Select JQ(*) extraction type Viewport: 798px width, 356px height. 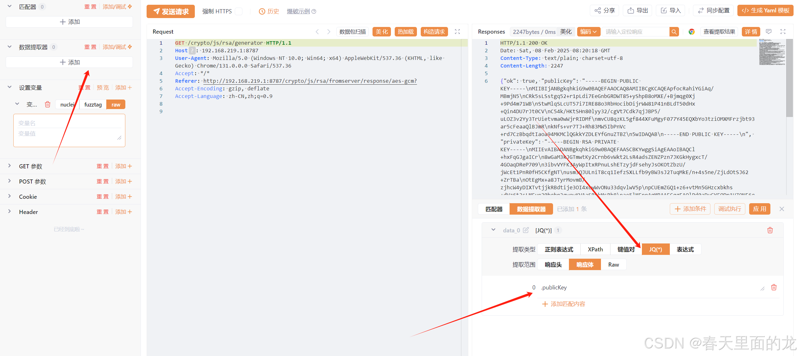(x=655, y=249)
